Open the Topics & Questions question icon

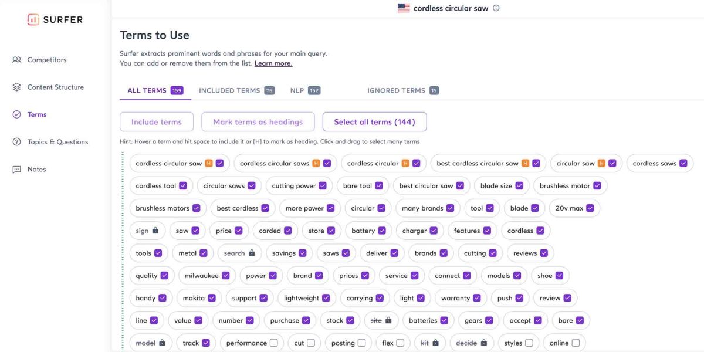tap(16, 142)
